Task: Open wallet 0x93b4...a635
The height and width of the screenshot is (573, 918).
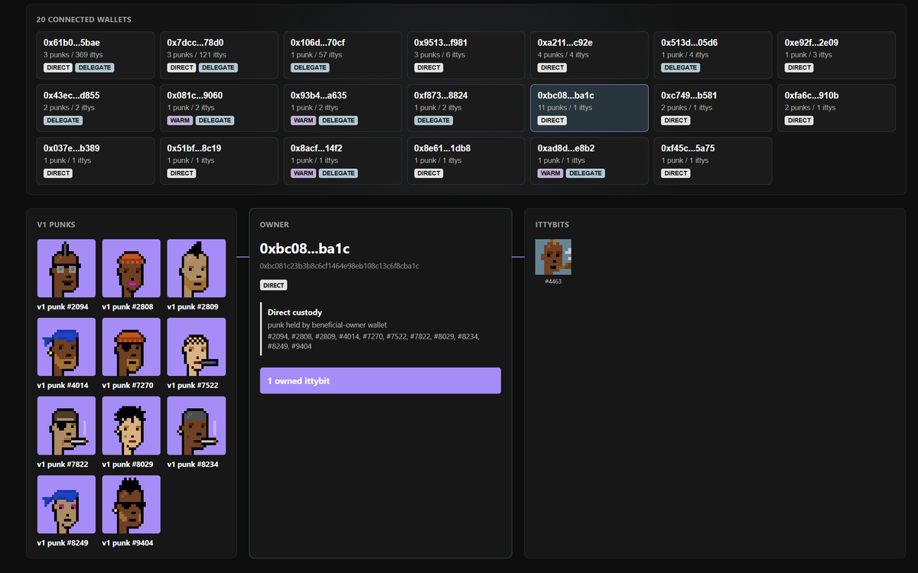Action: coord(343,108)
